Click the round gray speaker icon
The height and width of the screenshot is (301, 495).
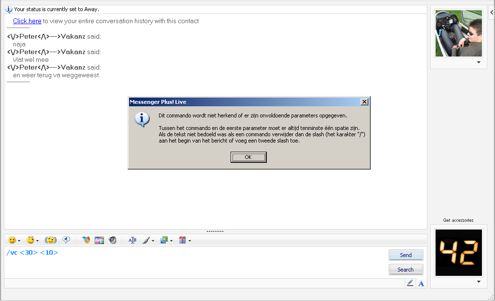(x=113, y=241)
